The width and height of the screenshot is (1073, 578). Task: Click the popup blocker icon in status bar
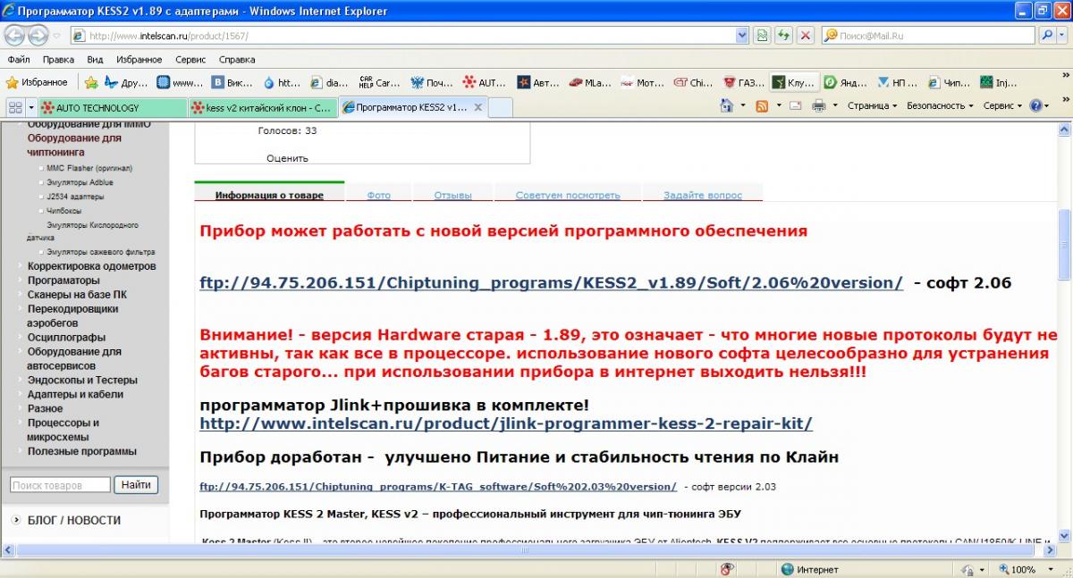(727, 569)
